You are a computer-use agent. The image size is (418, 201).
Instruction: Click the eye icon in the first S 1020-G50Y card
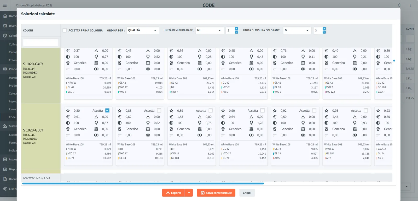[x=96, y=135]
